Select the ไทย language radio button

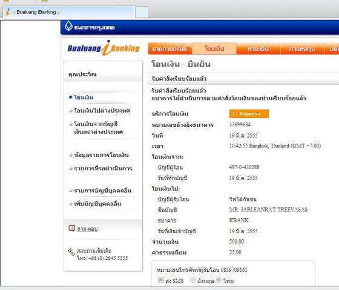pyautogui.click(x=219, y=280)
